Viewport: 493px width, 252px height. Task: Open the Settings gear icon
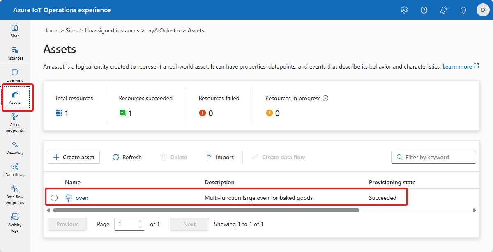tap(404, 10)
